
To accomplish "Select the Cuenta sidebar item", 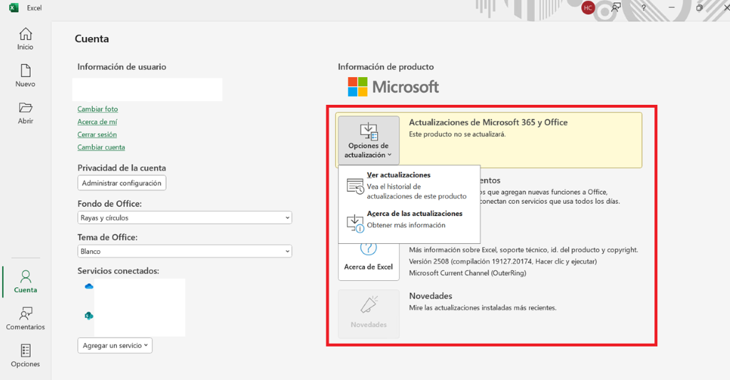I will coord(25,282).
